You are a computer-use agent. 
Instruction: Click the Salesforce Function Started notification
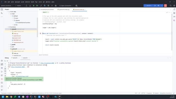[x=24, y=79]
